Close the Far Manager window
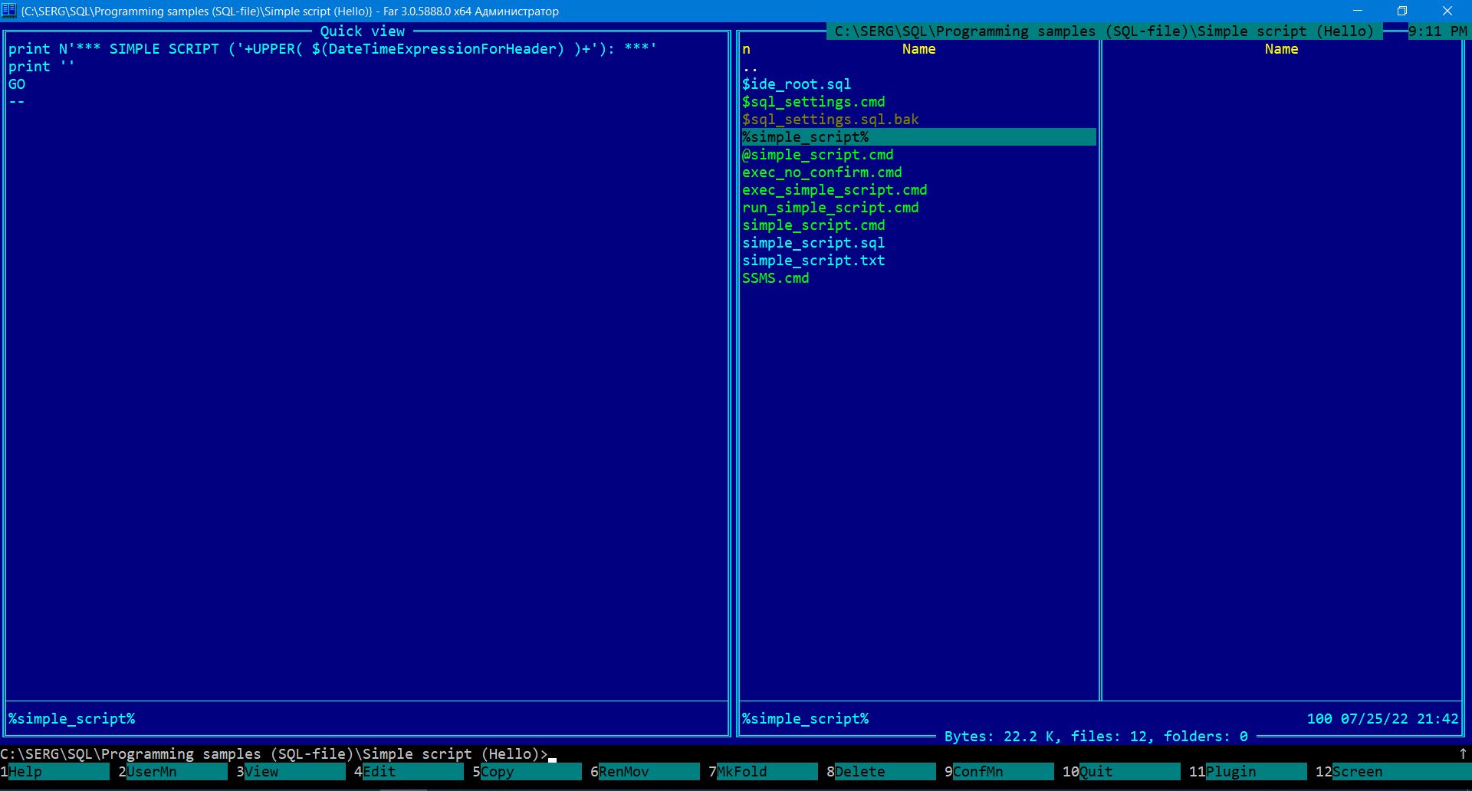The height and width of the screenshot is (791, 1472). coord(1447,11)
